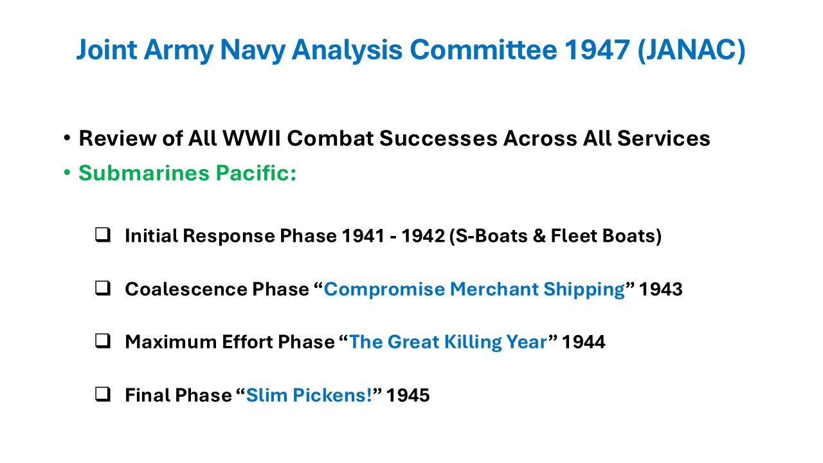
Task: Click the year 1944 after the quote
Action: point(583,342)
